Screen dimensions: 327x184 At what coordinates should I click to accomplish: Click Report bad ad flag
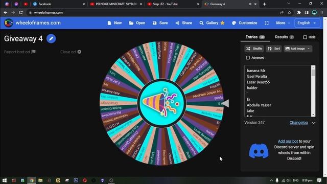[20, 52]
